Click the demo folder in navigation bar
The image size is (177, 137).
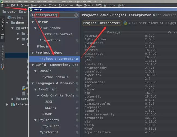point(9,12)
